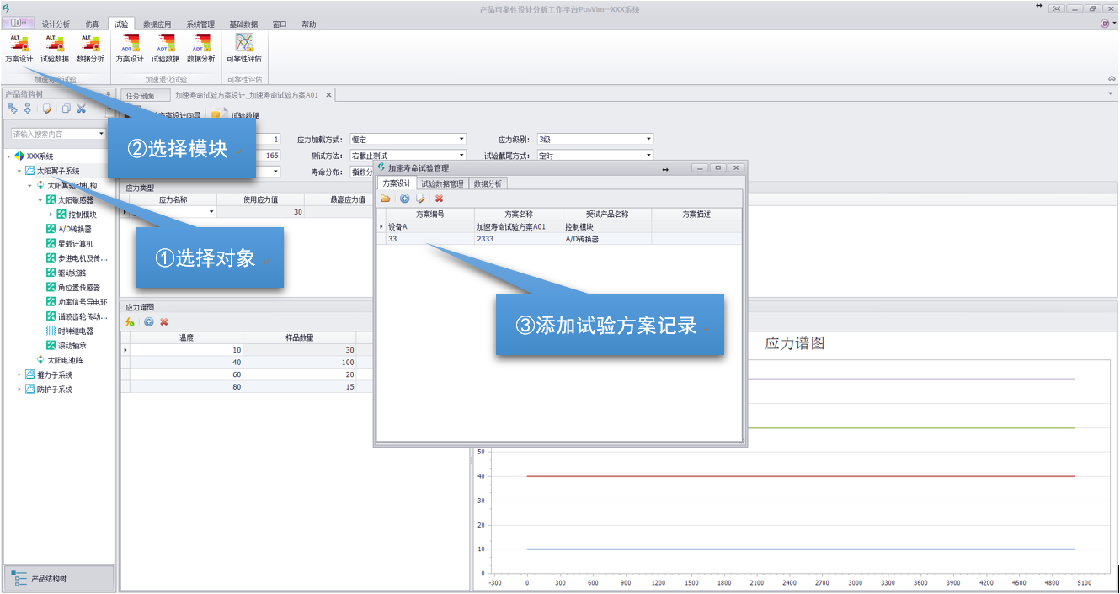Click collapse ribbon arrow at right
Image resolution: width=1120 pixels, height=594 pixels.
click(1112, 78)
